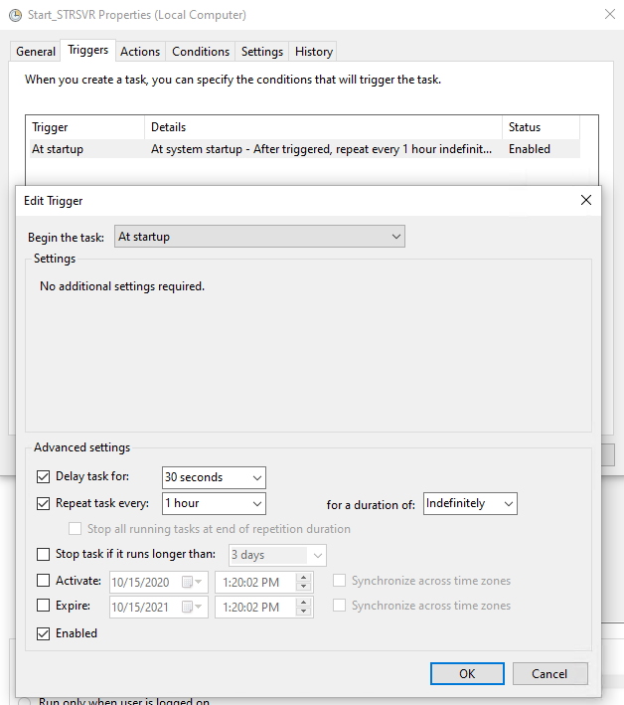Select the Triggers tab

88,50
